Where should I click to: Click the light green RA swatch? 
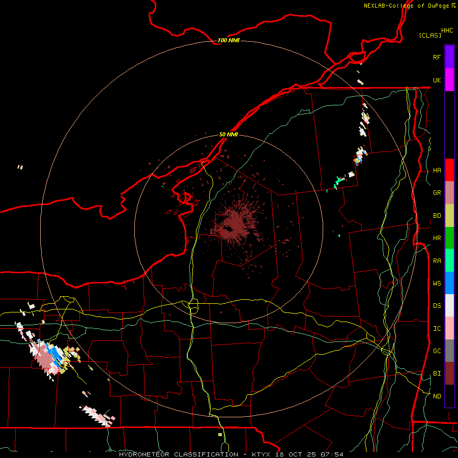pos(449,261)
